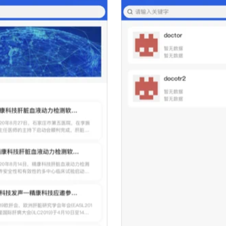Open the blue globe network banner image
Viewport: 226px width, 226px height.
[51, 51]
